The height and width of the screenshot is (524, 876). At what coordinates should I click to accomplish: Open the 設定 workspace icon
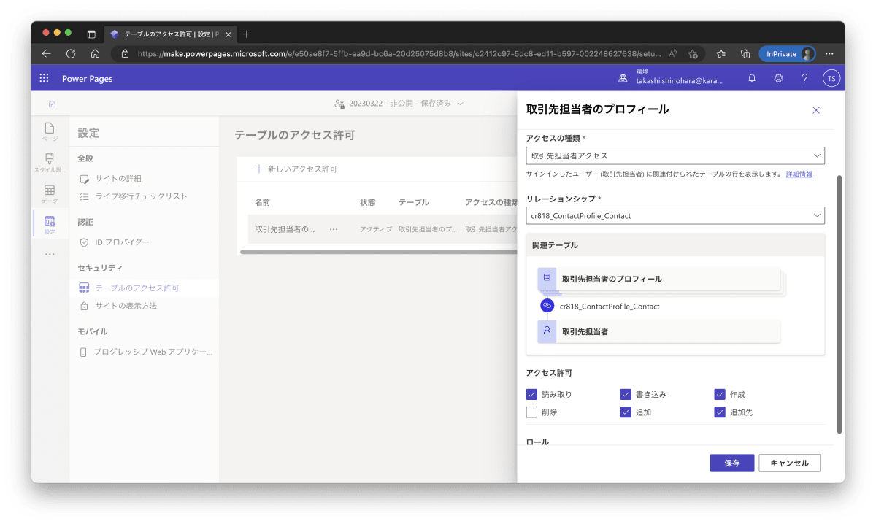tap(50, 225)
